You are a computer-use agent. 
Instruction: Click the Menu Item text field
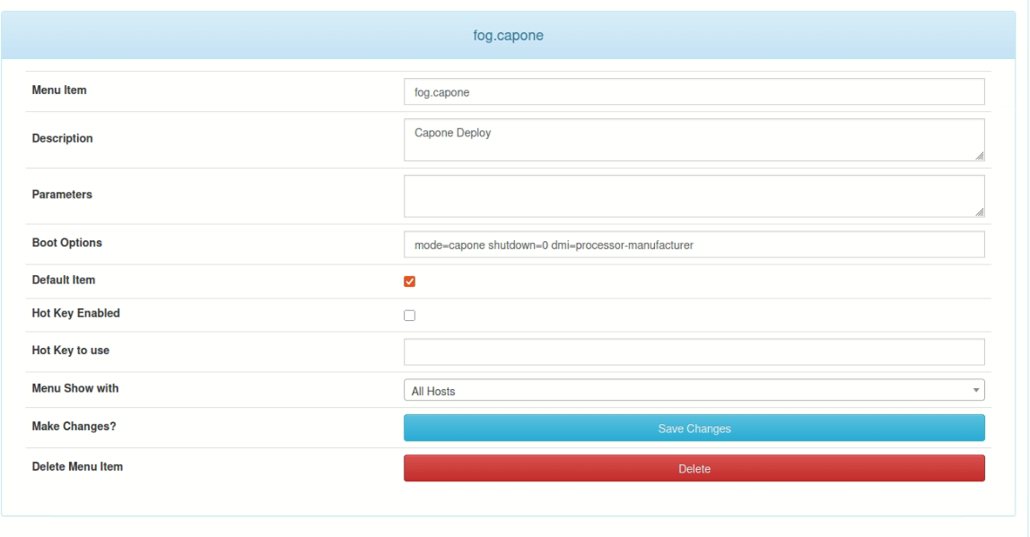click(x=694, y=91)
